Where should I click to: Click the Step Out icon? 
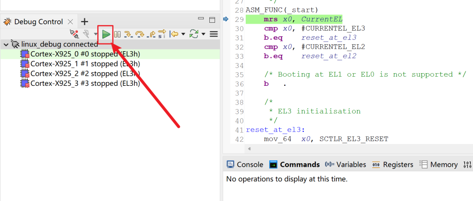point(152,34)
